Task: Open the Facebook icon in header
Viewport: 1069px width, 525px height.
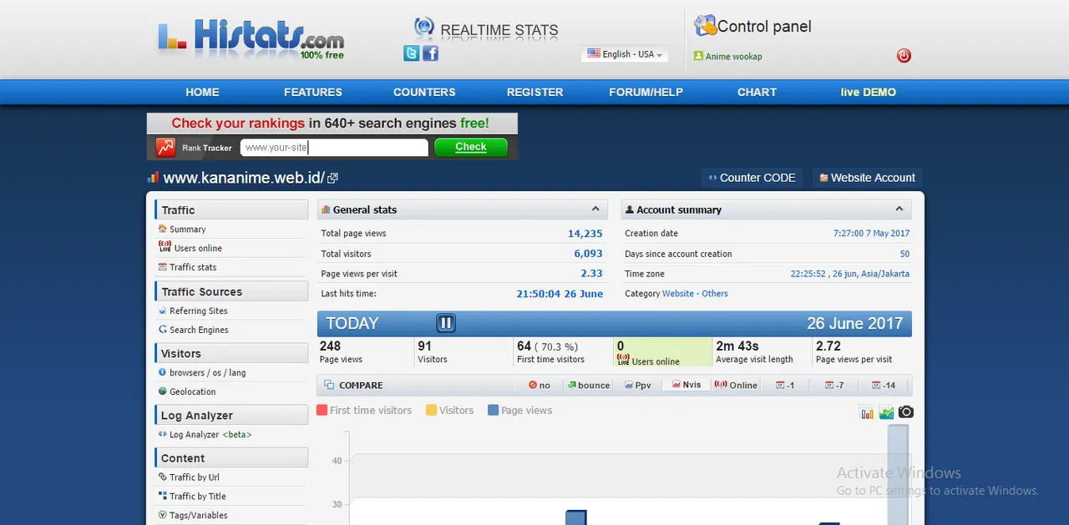Action: [430, 53]
